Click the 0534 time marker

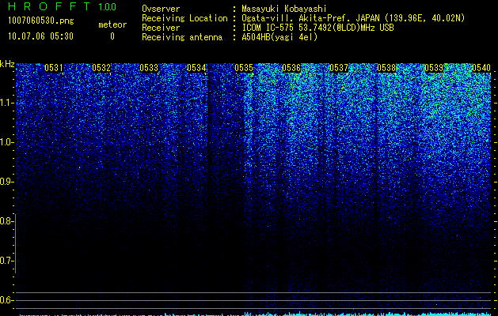pyautogui.click(x=196, y=68)
